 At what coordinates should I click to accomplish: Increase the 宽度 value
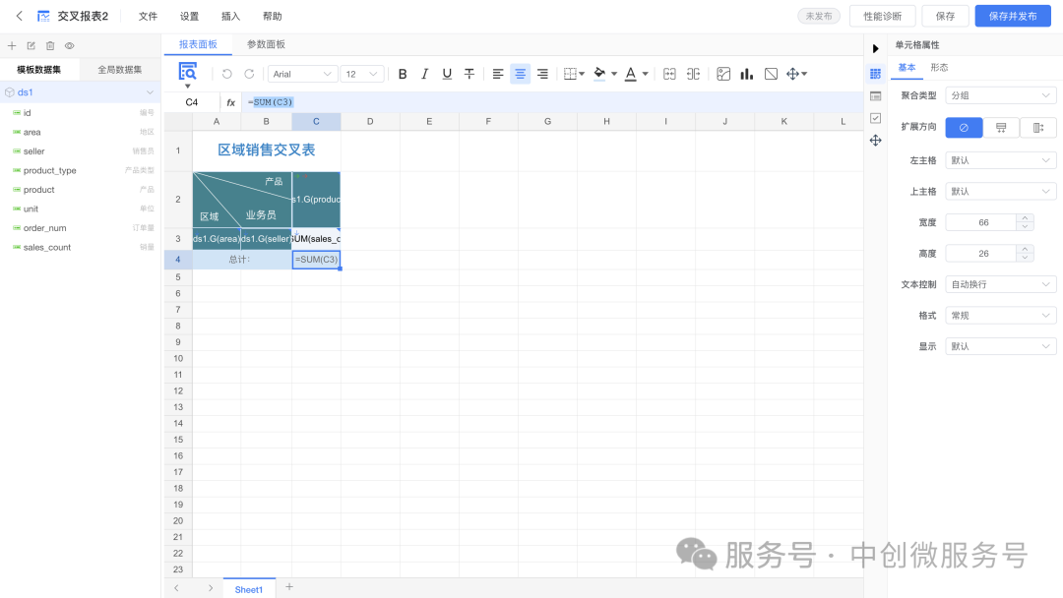tap(1025, 218)
